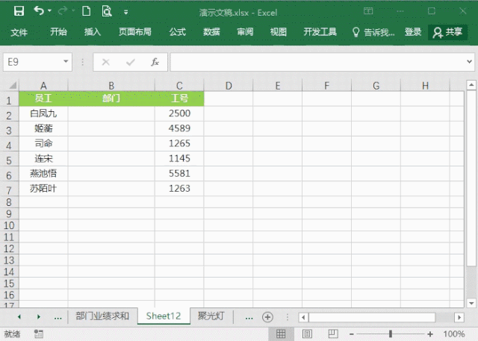Open the 开发工具 ribbon tab
Screen dimensions: 478x341
tap(320, 32)
